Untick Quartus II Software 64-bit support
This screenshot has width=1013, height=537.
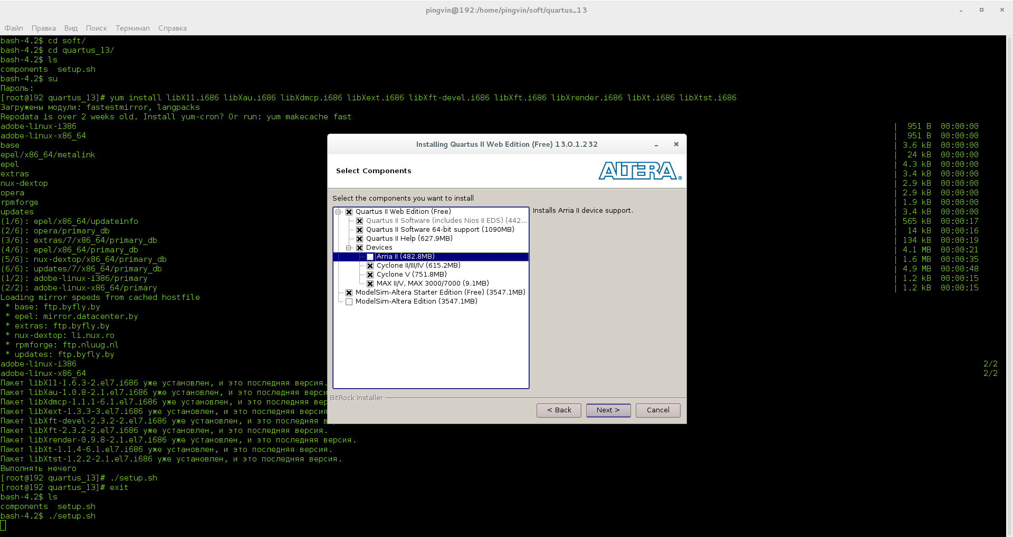pyautogui.click(x=359, y=230)
